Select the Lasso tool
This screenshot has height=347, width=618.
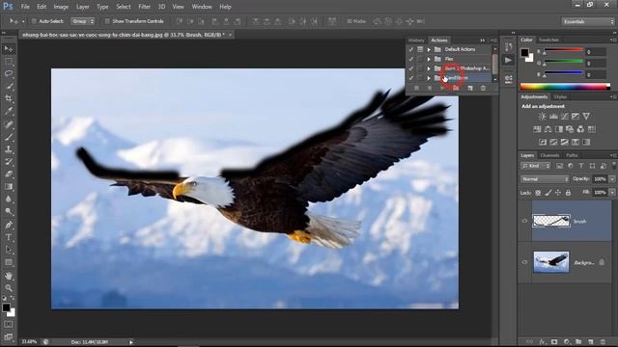pos(9,74)
